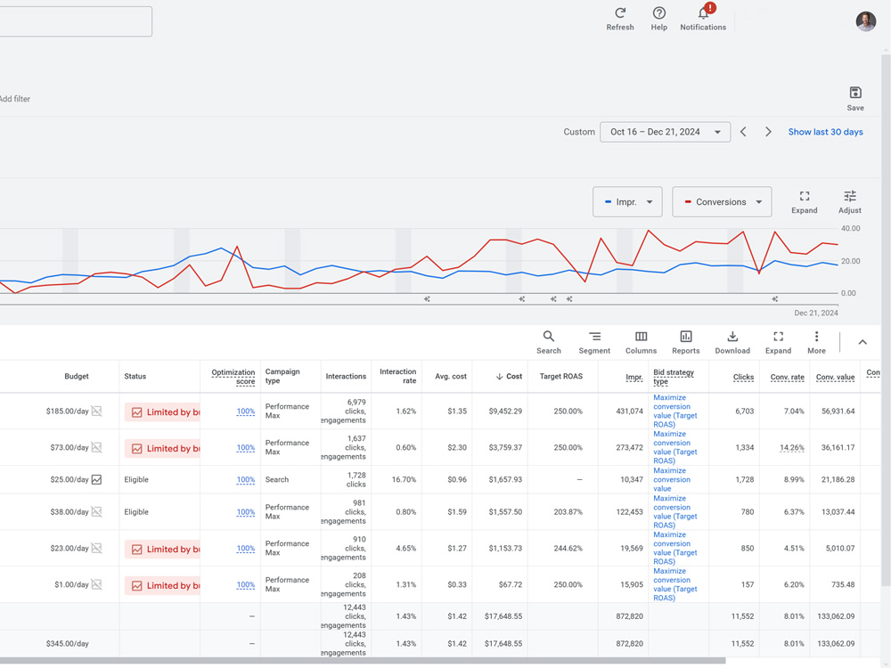Sort by the Status column header

[x=135, y=376]
